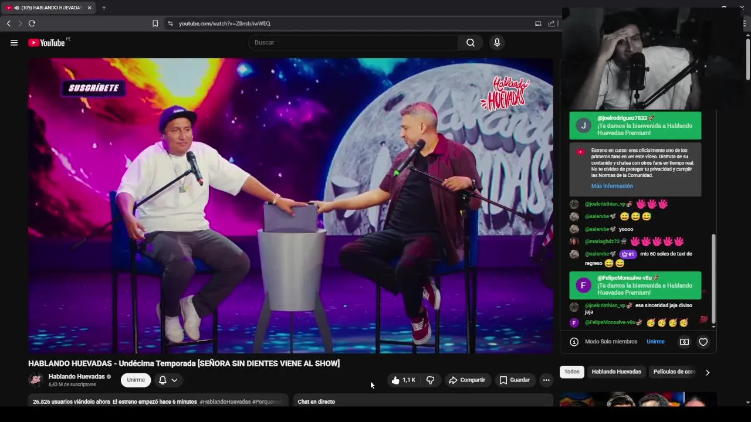Select the Todos filter chip

(x=572, y=372)
